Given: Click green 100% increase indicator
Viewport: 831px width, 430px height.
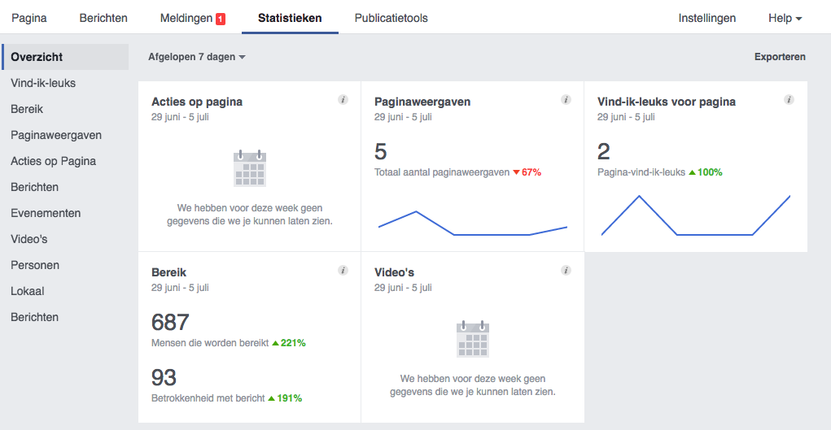Looking at the screenshot, I should [x=706, y=172].
